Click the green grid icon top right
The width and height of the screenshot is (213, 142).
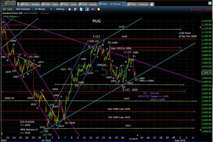tap(210, 3)
